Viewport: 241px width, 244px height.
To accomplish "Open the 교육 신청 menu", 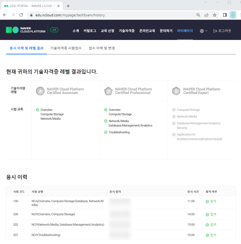I will 108,31.
